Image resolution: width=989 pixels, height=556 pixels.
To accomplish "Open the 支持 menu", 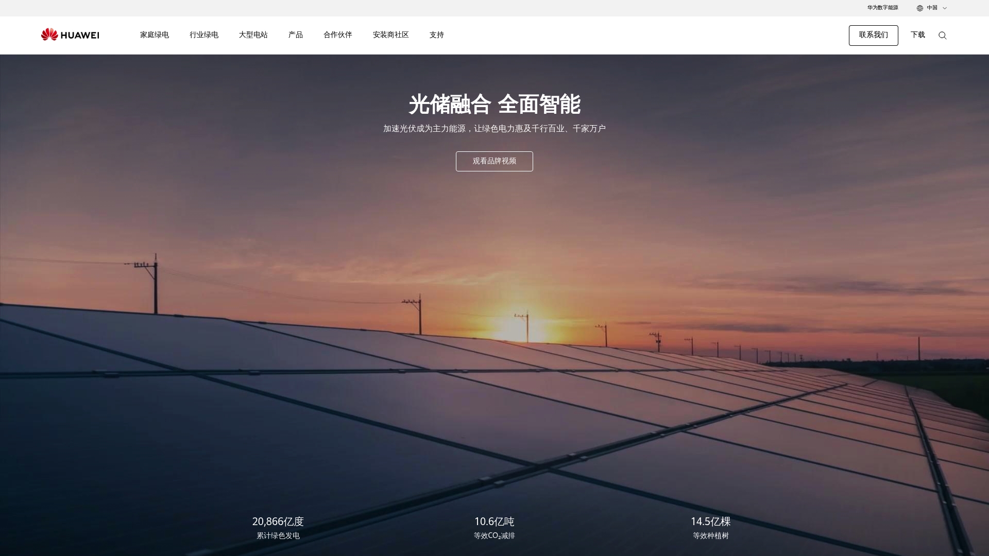I will pyautogui.click(x=436, y=35).
